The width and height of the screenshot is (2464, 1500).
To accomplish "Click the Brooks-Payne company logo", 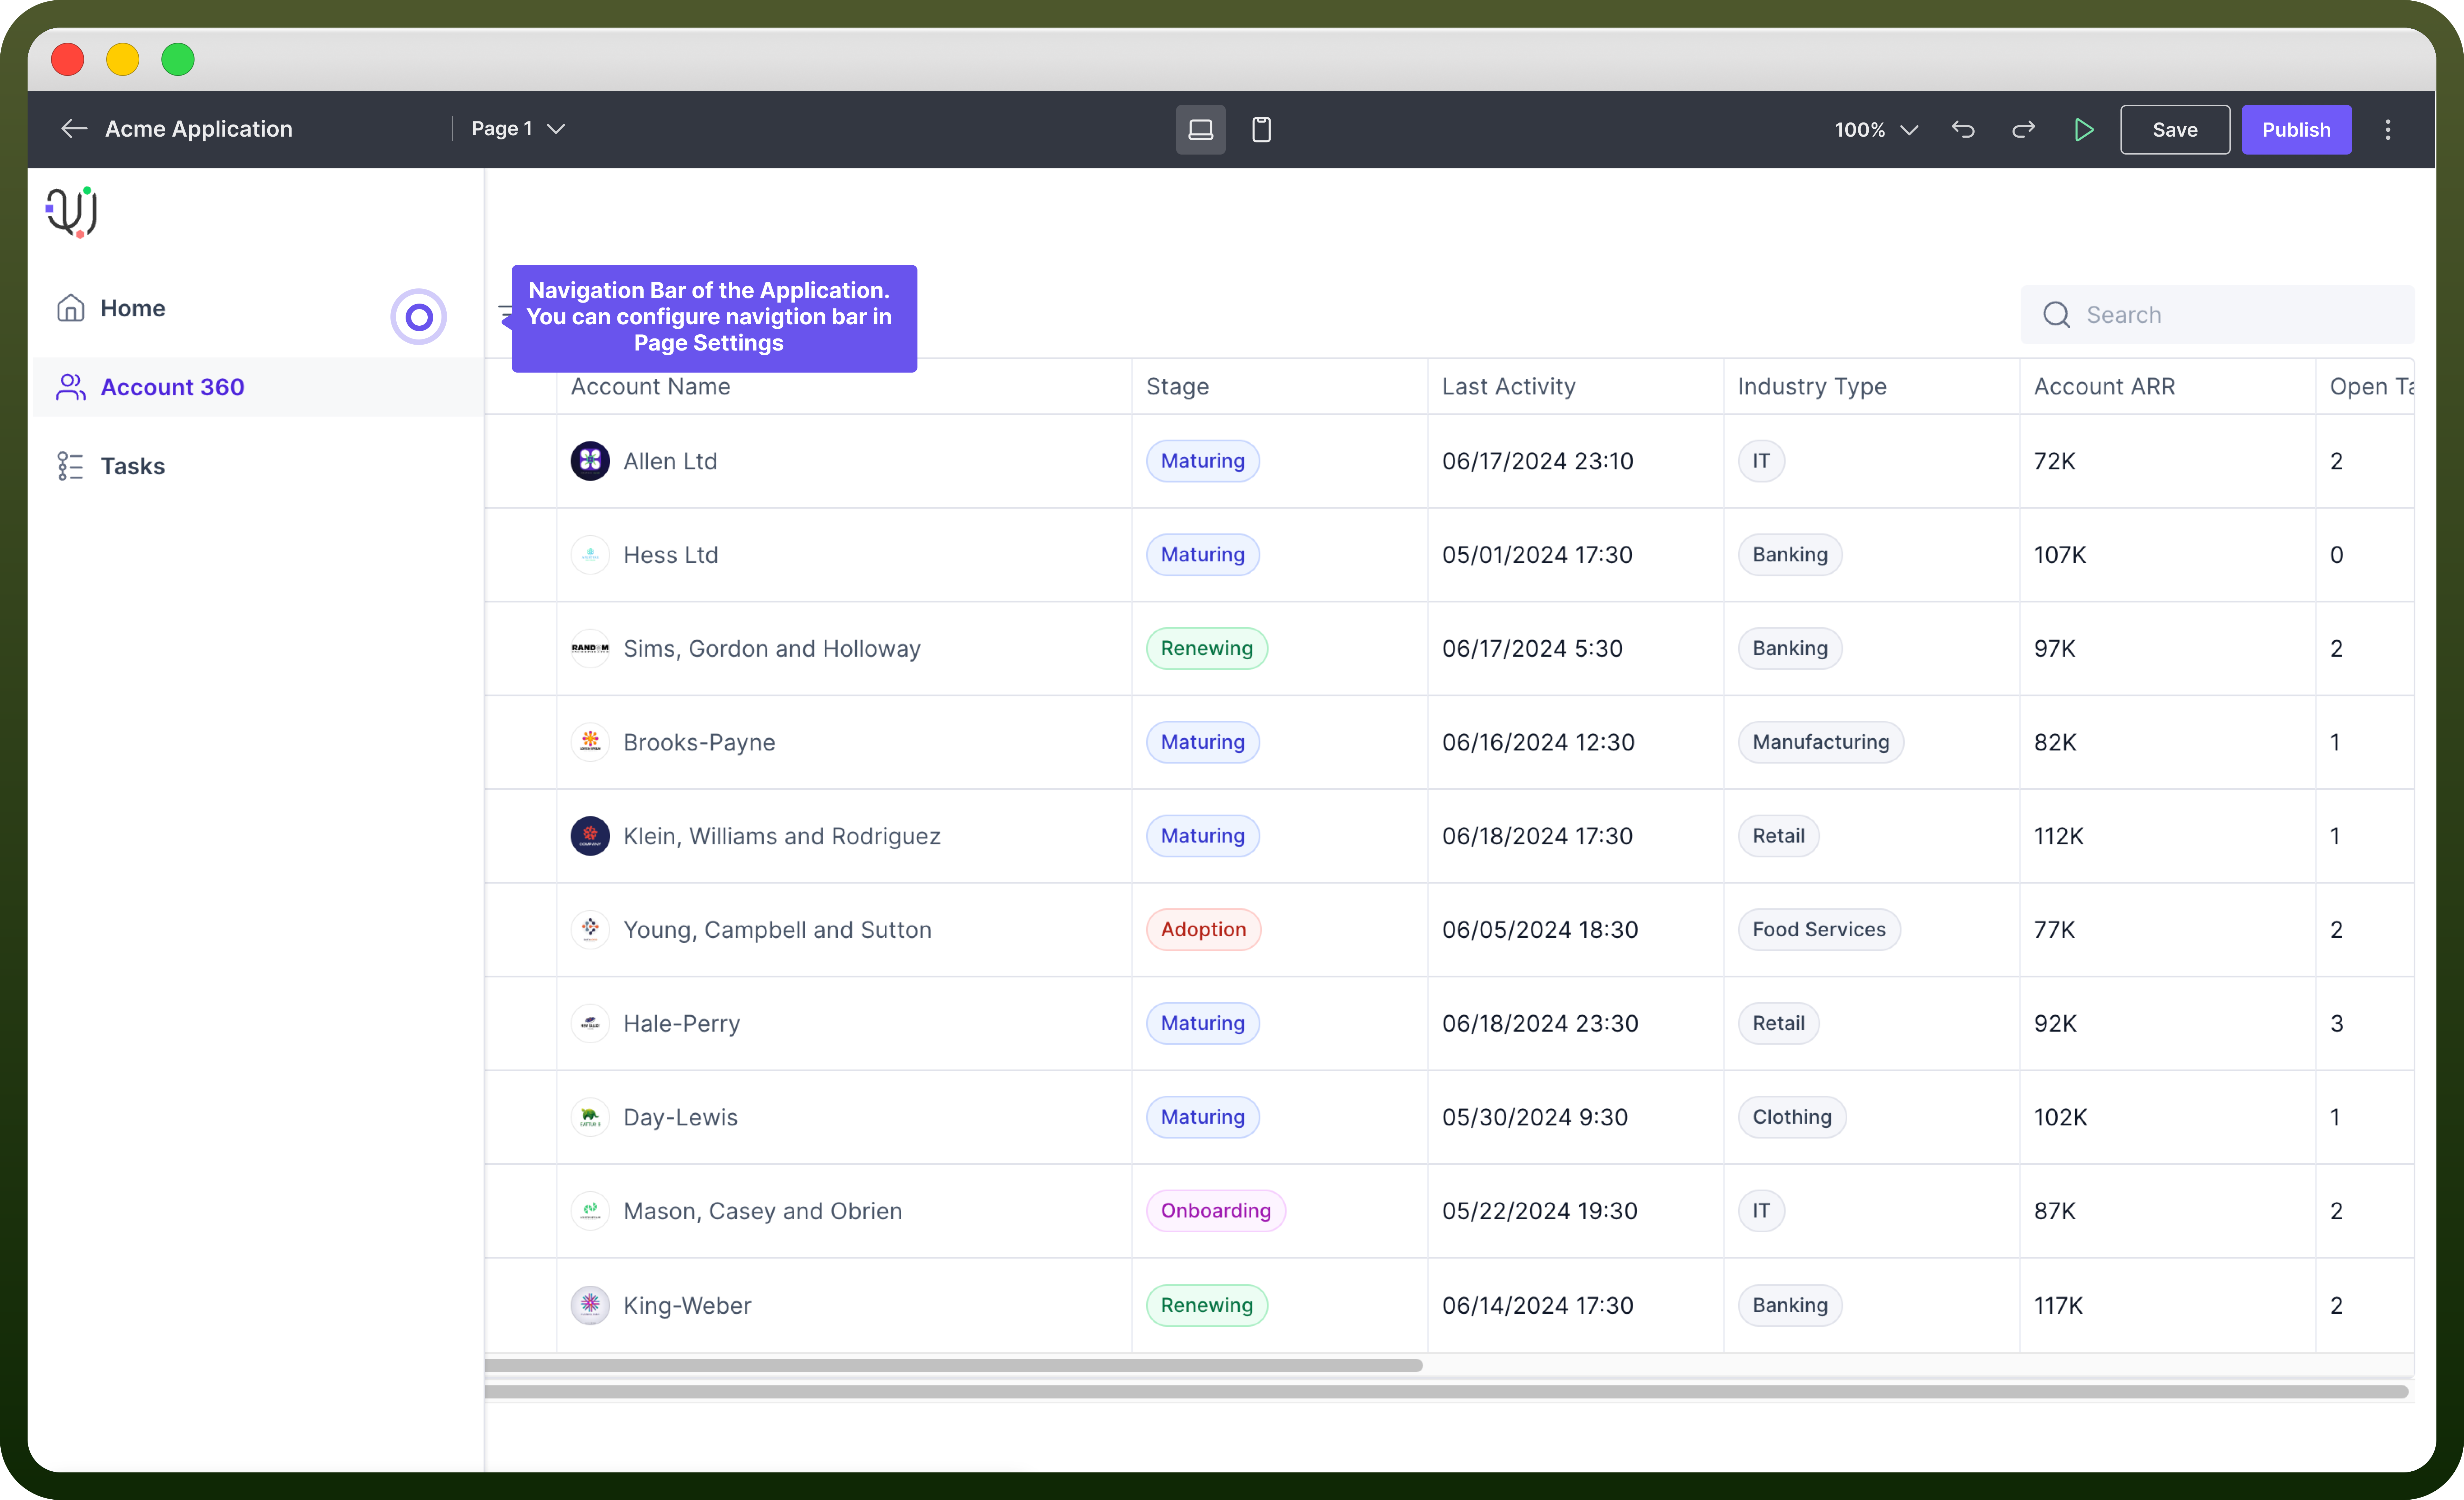I will point(590,742).
